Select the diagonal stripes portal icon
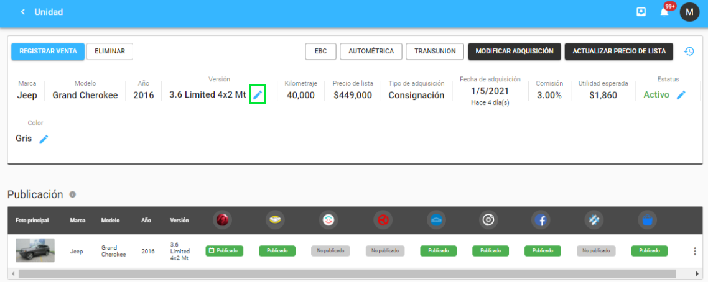This screenshot has height=282, width=708. coord(594,220)
